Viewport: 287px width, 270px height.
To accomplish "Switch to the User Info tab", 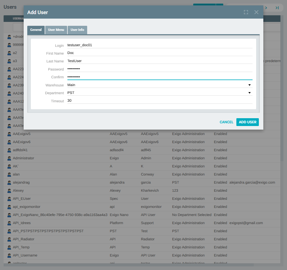I will click(77, 30).
